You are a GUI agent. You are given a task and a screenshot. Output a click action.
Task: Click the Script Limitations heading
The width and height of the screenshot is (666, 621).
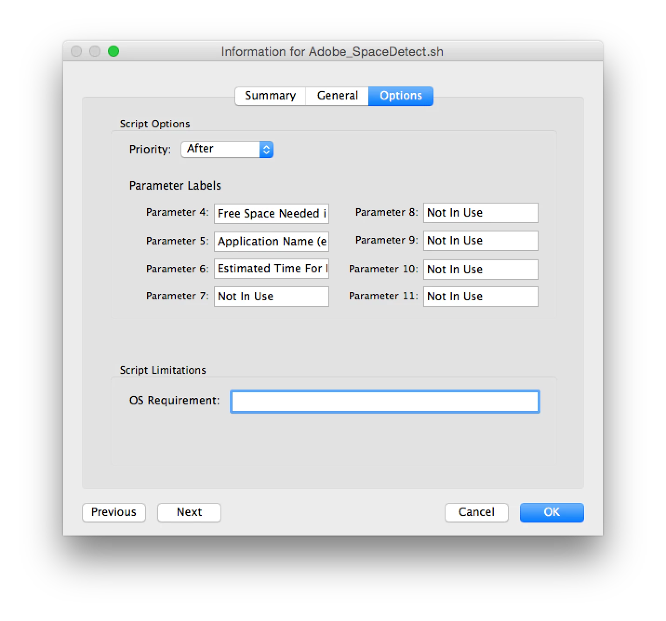pyautogui.click(x=163, y=370)
